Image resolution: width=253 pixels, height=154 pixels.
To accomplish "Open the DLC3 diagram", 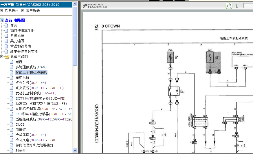I will [x=20, y=124].
